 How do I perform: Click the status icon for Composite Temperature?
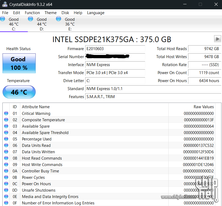[x=6, y=120]
